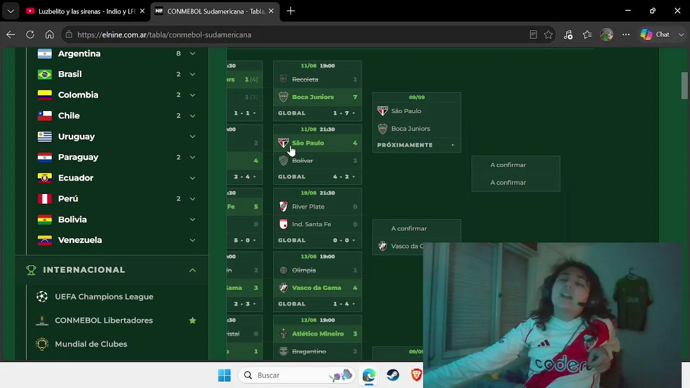Expand the Paraguay league list
Image resolution: width=690 pixels, height=388 pixels.
pyautogui.click(x=192, y=157)
